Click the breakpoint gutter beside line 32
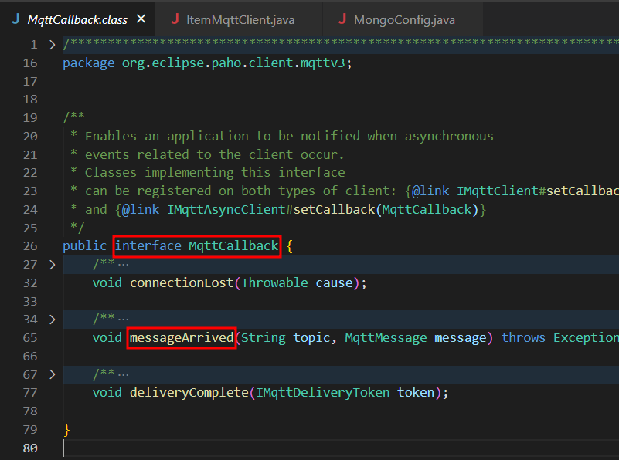The image size is (619, 460). coord(14,282)
